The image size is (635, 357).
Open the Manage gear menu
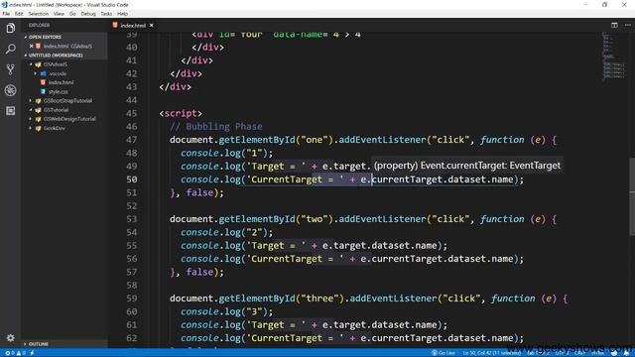(11, 337)
